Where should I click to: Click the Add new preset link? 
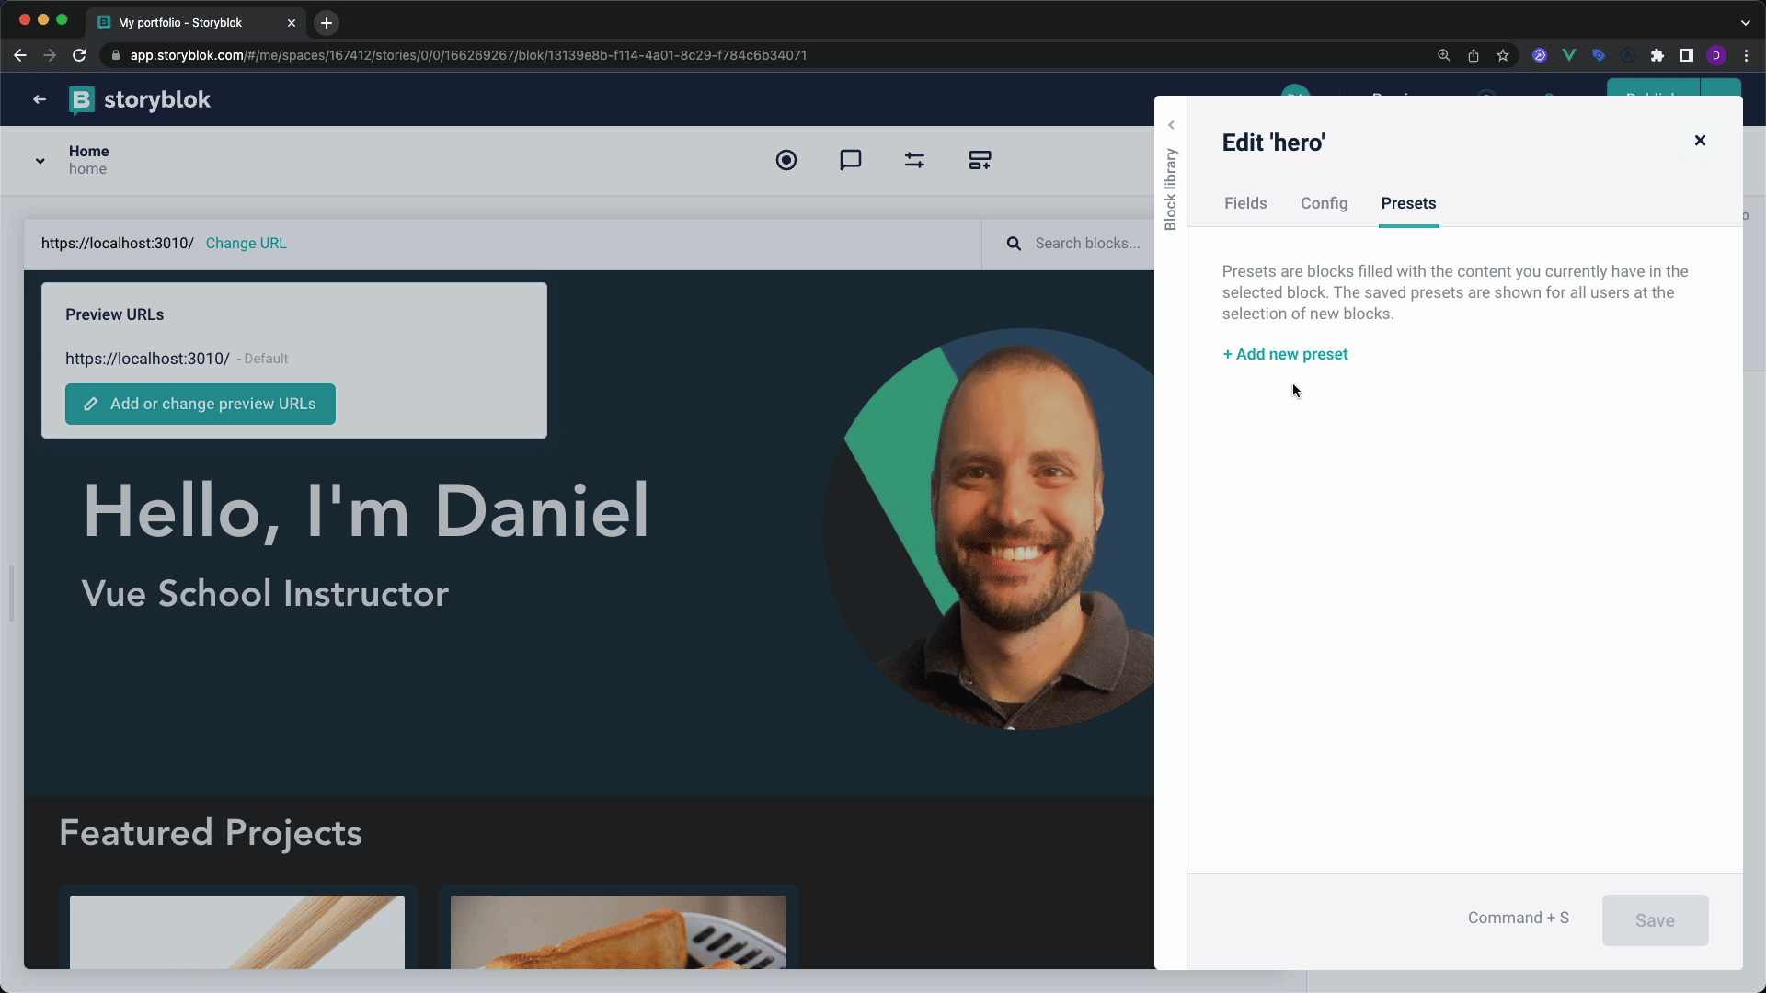(x=1285, y=354)
